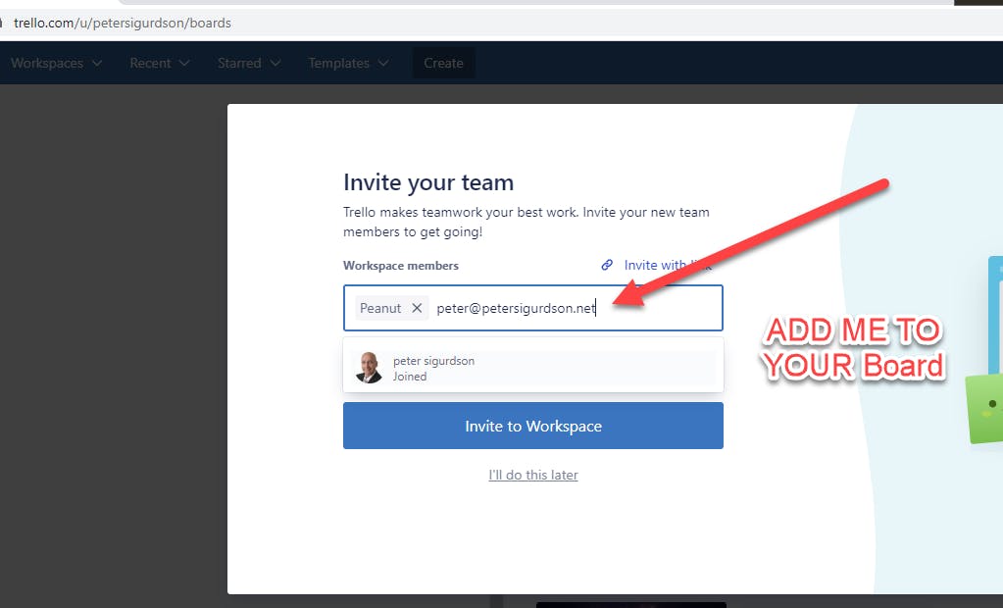The width and height of the screenshot is (1003, 608).
Task: Expand the Templates chevron arrow
Action: tap(383, 63)
